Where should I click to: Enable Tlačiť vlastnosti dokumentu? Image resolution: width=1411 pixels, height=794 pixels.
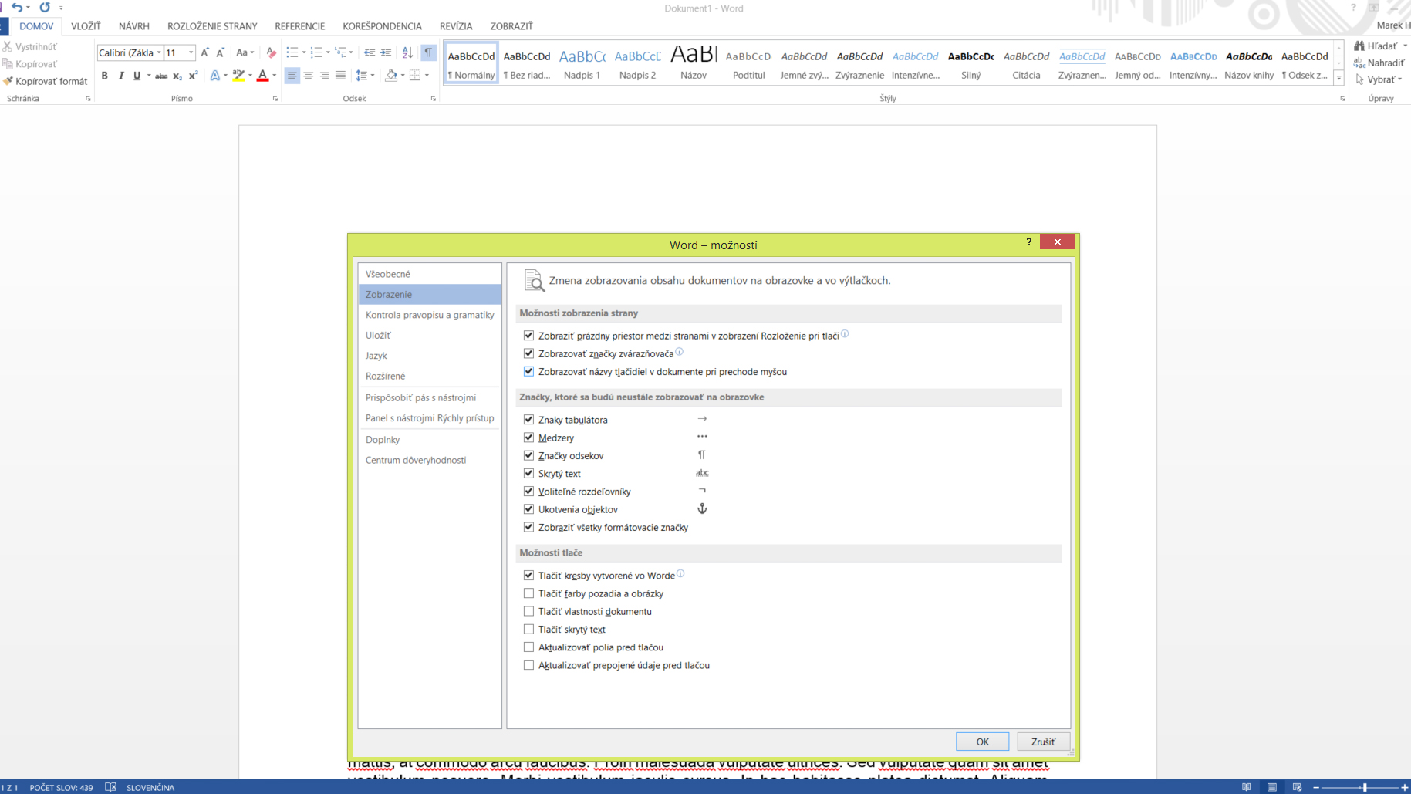528,611
